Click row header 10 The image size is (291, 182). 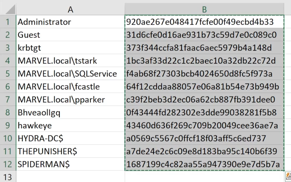[8, 138]
